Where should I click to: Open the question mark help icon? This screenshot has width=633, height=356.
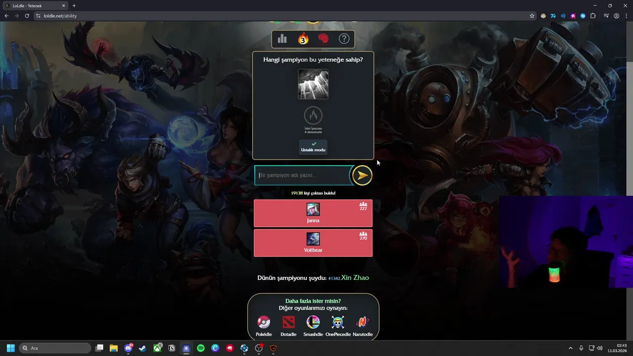pos(344,39)
